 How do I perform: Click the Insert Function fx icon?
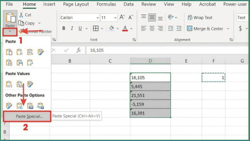[79, 50]
